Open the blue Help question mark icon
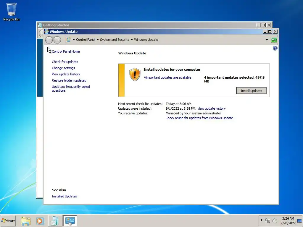The height and width of the screenshot is (227, 303). coord(275,48)
